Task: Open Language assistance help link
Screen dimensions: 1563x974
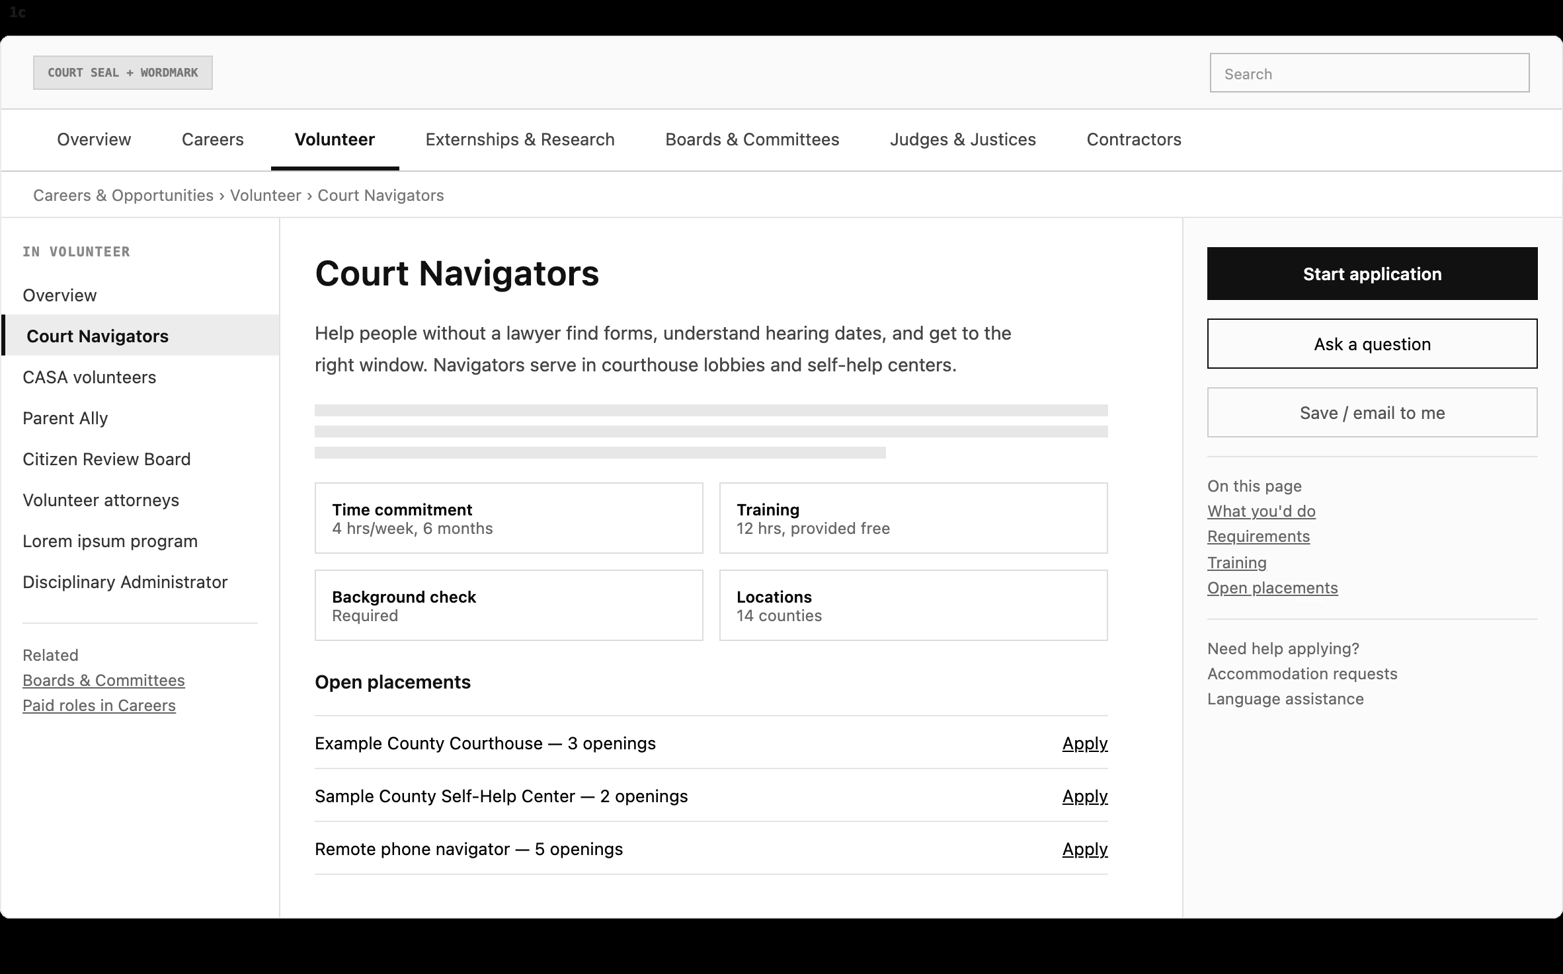Action: pyautogui.click(x=1285, y=699)
